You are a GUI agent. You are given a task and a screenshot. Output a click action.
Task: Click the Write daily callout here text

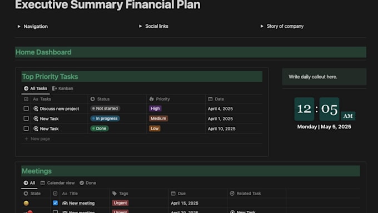[312, 77]
